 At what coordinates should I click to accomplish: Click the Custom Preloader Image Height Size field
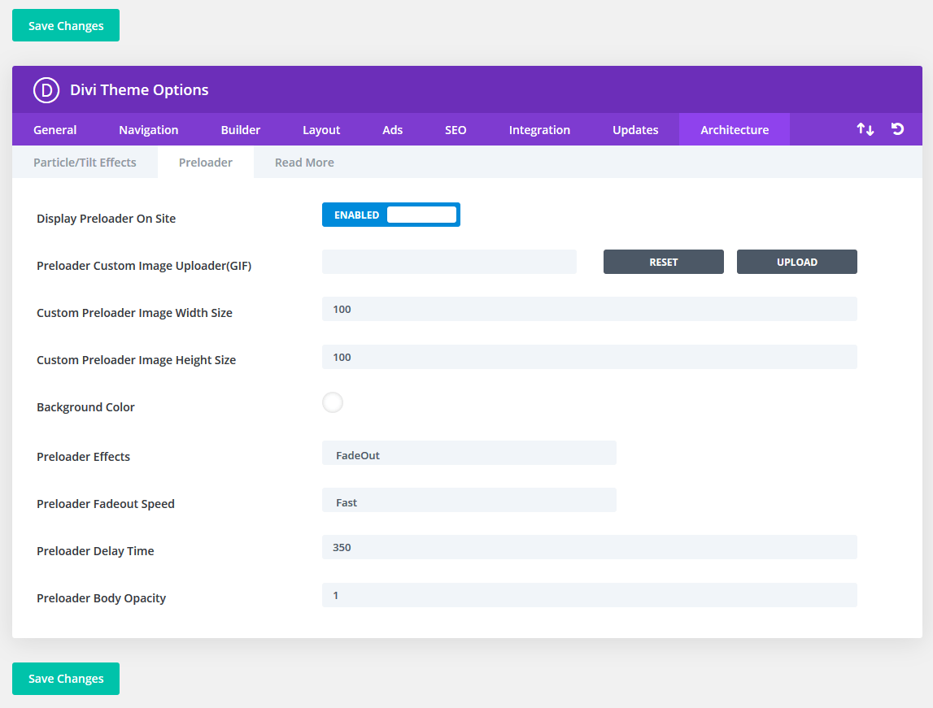click(x=589, y=358)
